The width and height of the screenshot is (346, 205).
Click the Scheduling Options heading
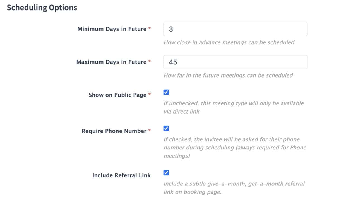(42, 8)
